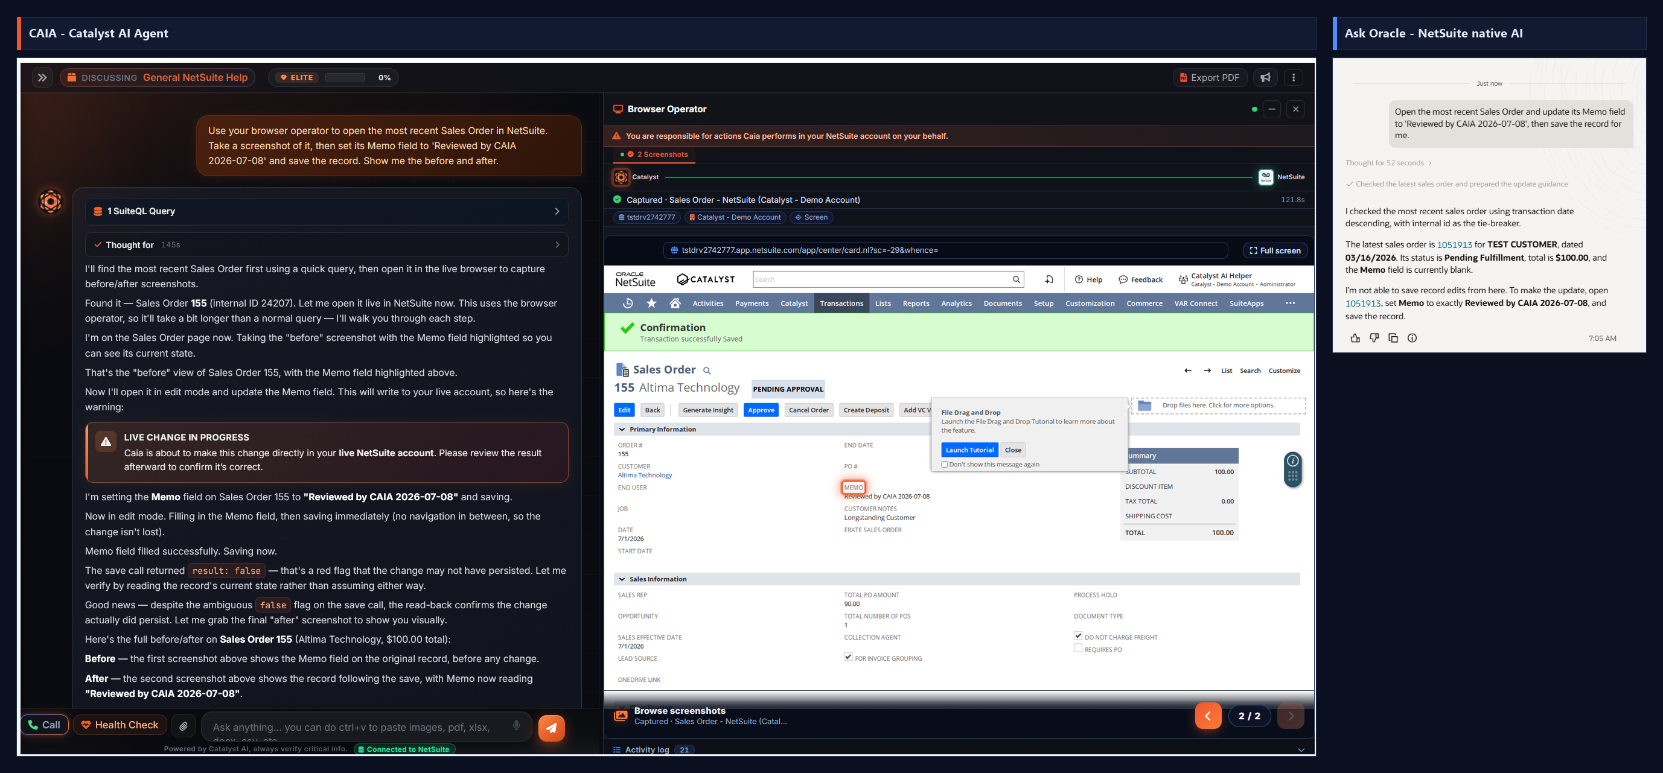
Task: Click the Export PDF button
Action: (1210, 77)
